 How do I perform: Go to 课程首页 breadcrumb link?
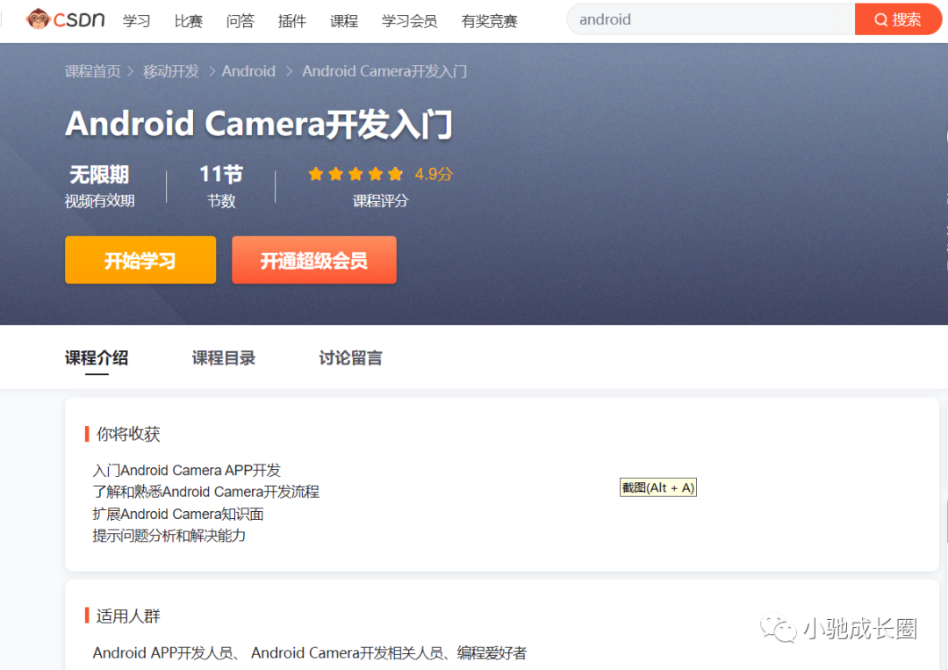[x=92, y=71]
